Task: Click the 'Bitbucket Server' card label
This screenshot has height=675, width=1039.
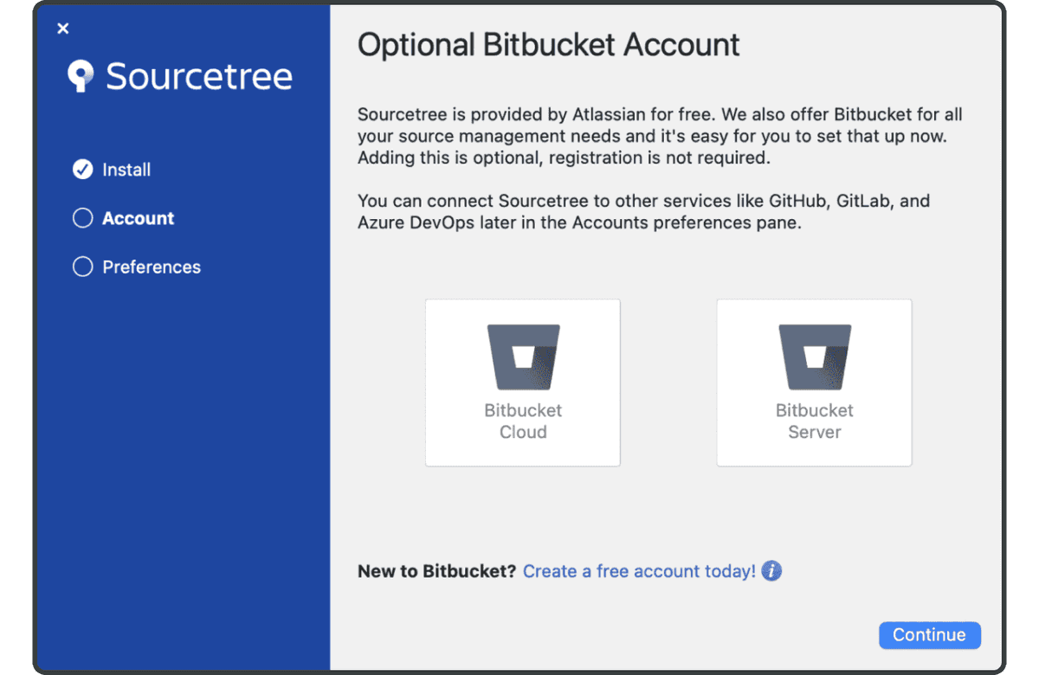Action: (x=815, y=421)
